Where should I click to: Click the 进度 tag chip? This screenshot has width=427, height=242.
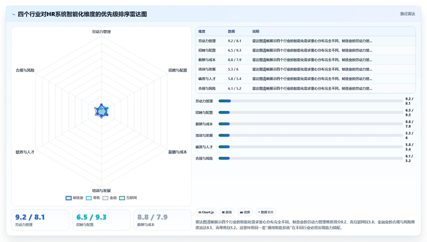[x=245, y=212]
